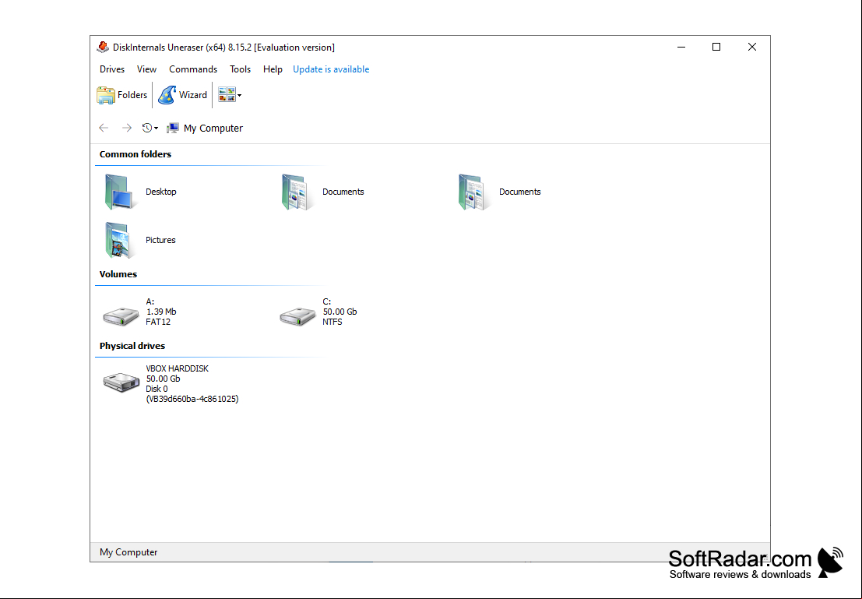Maximize the Uneraser window
This screenshot has width=862, height=599.
tap(716, 48)
